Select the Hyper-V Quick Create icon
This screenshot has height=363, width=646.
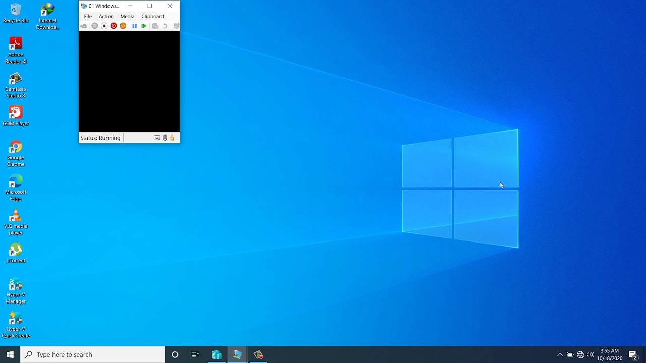(x=16, y=325)
